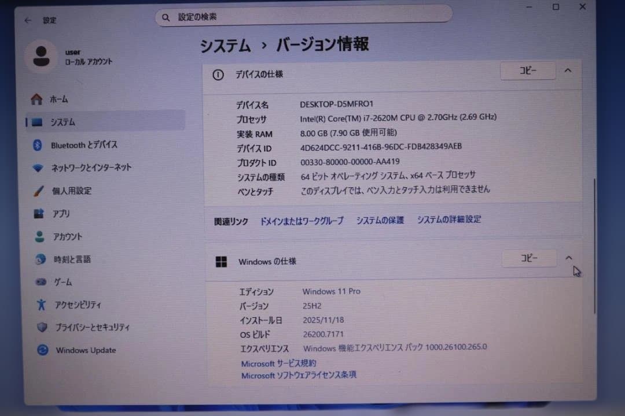Image resolution: width=625 pixels, height=416 pixels.
Task: Click the info icon beside デバイスの仕様
Action: 218,75
